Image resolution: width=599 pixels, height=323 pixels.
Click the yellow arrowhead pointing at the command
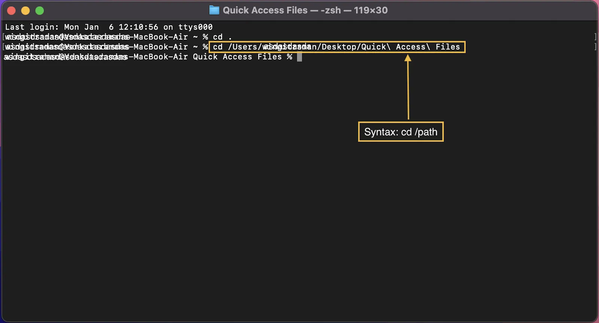[408, 58]
